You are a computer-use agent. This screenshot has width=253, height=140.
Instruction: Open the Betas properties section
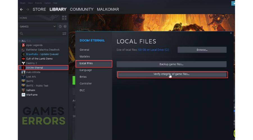pyautogui.click(x=83, y=77)
